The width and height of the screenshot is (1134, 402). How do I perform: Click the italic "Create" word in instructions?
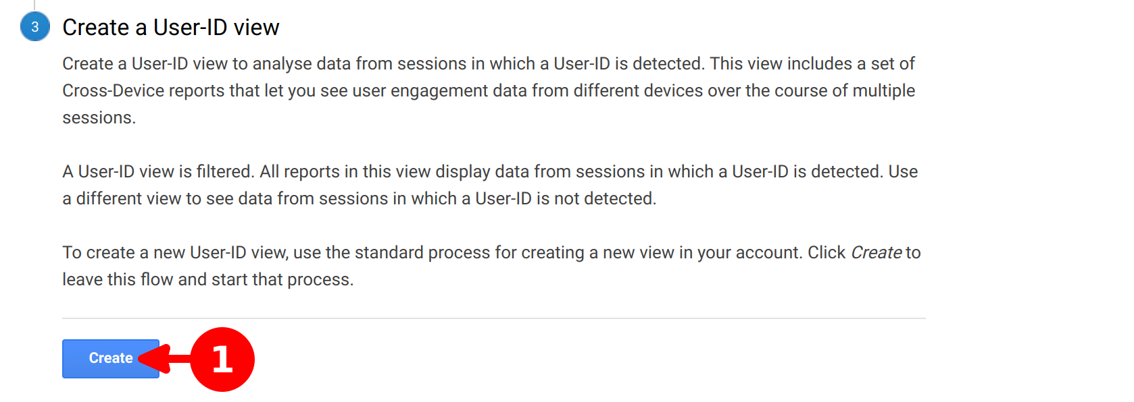(876, 252)
